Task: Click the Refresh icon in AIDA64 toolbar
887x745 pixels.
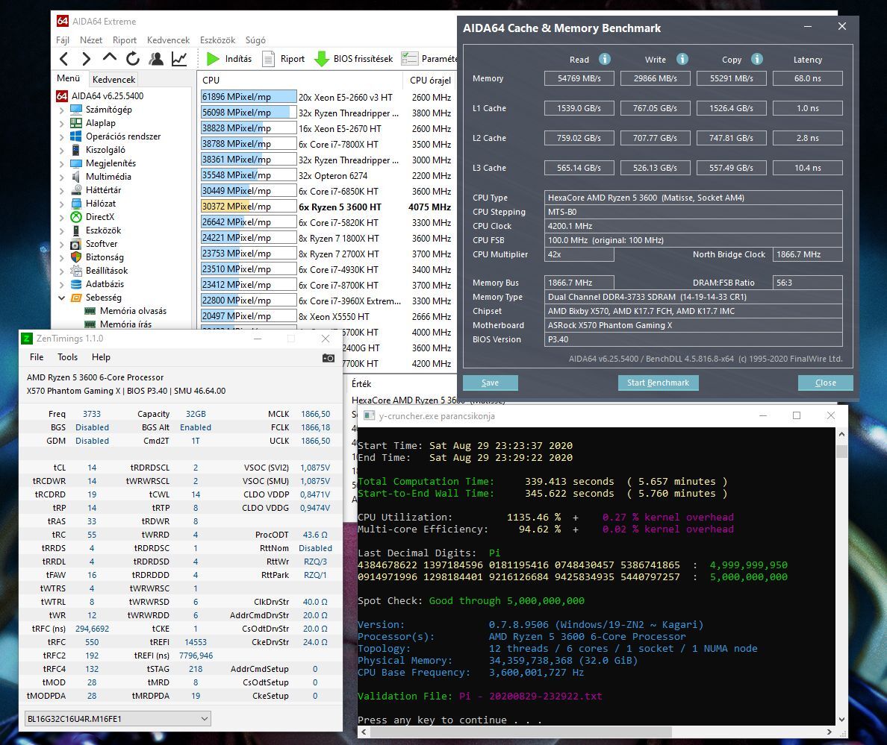Action: [x=133, y=59]
